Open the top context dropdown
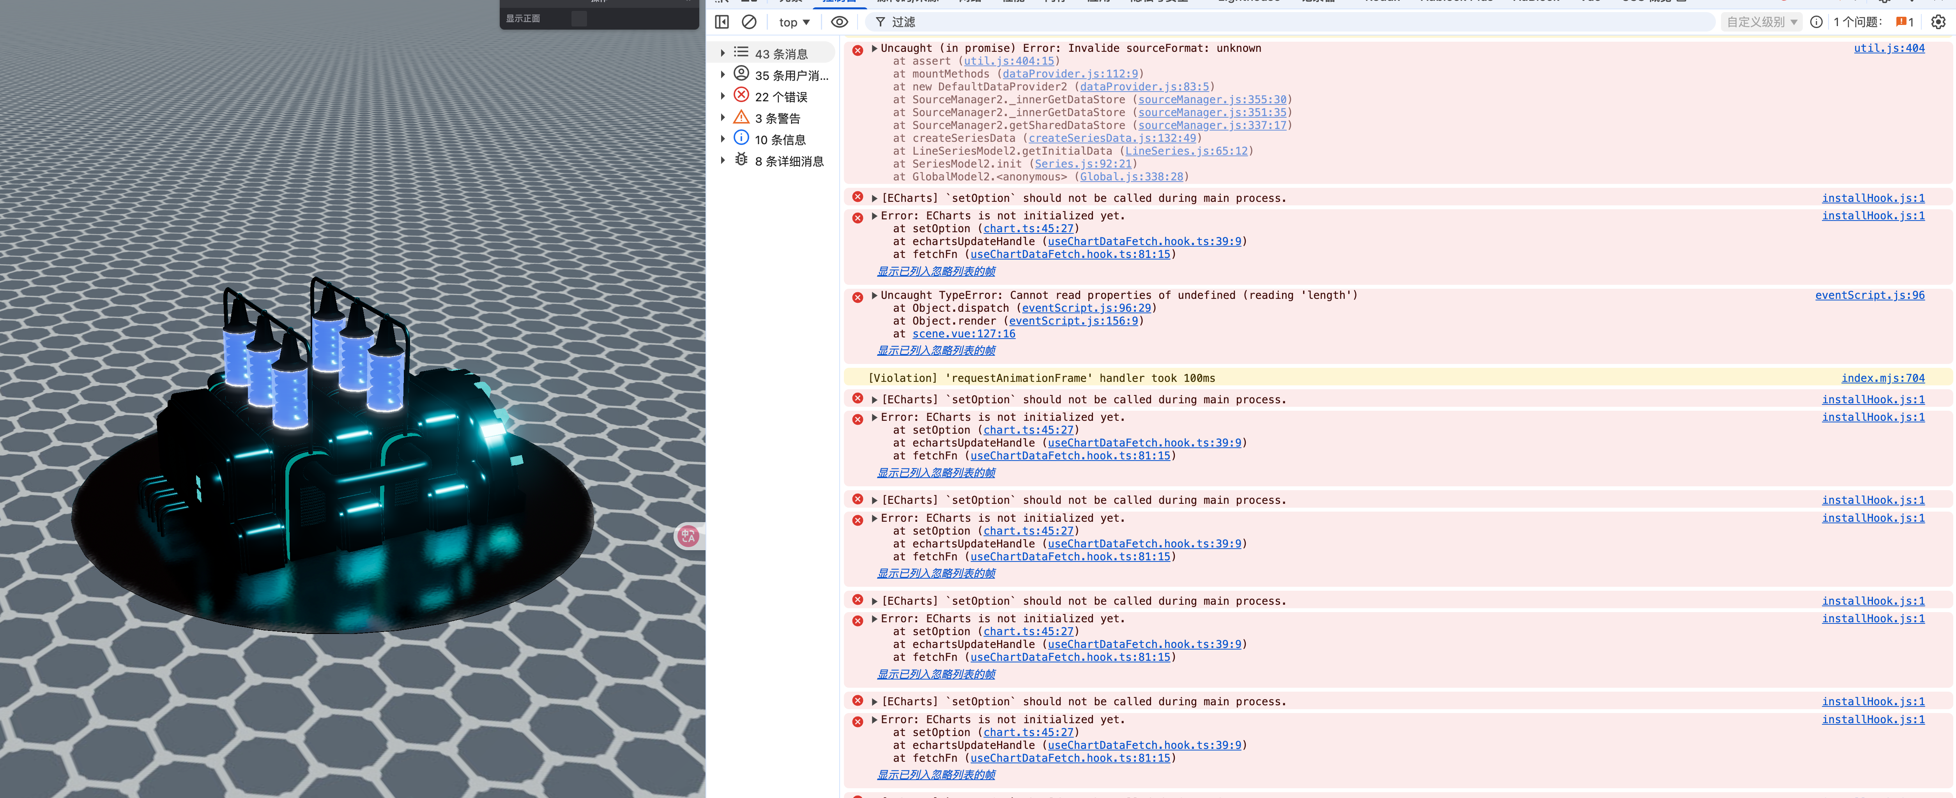Screen dimensions: 1956x798 tap(794, 22)
